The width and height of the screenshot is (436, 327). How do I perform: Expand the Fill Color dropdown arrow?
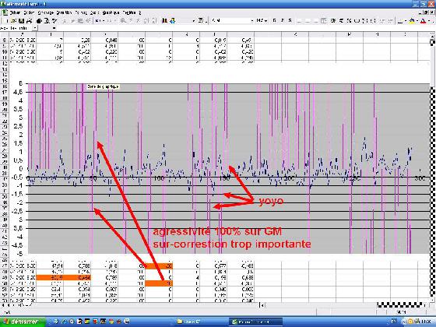tap(417, 20)
